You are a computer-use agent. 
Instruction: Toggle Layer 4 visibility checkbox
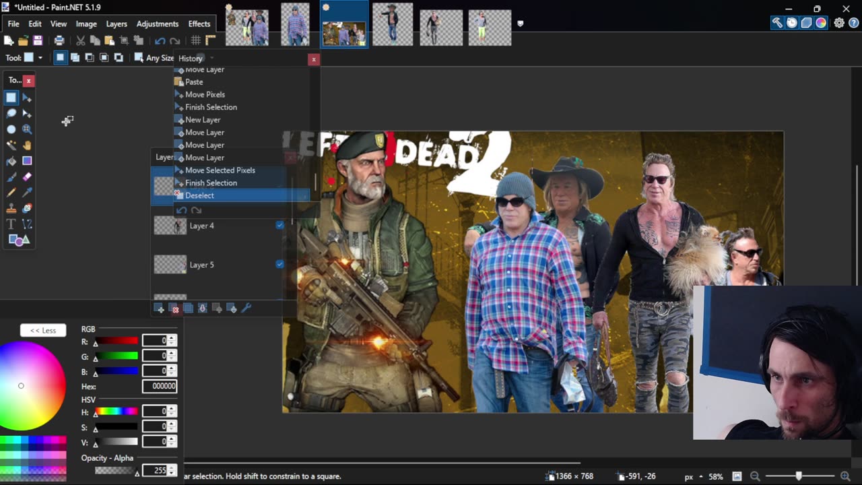[279, 225]
